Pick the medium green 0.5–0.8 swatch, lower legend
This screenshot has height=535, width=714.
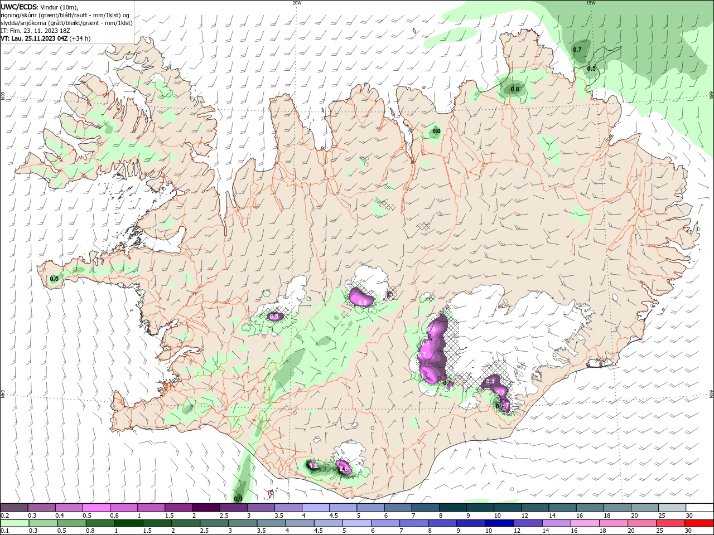pos(71,523)
